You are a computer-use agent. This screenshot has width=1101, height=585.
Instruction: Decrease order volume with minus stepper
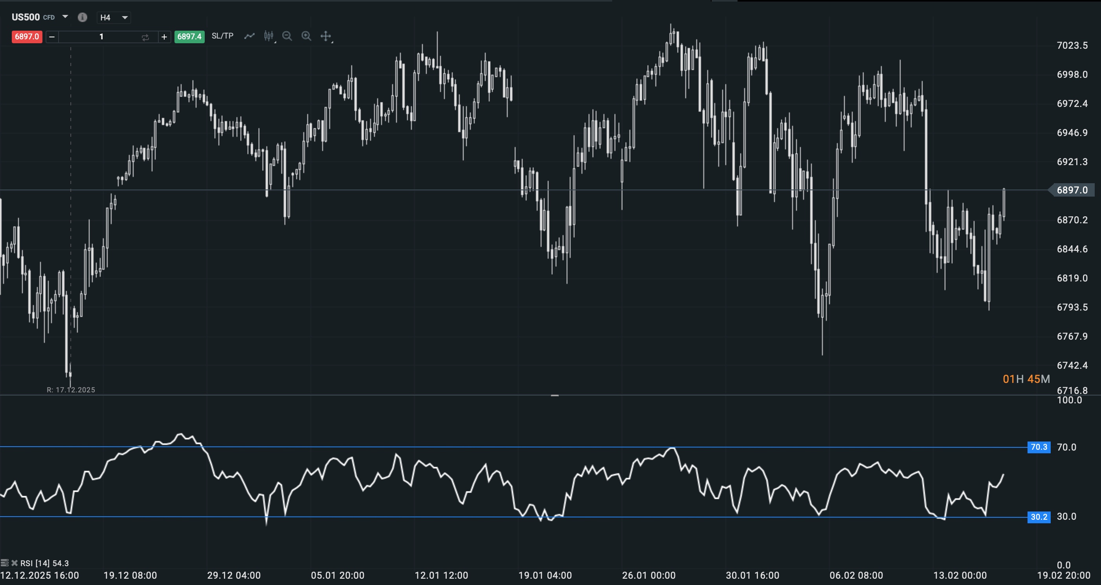[x=51, y=37]
